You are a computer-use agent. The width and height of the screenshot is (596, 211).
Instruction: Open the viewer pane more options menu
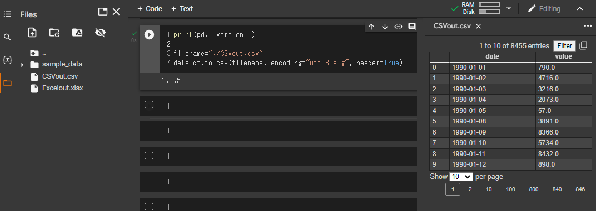588,26
